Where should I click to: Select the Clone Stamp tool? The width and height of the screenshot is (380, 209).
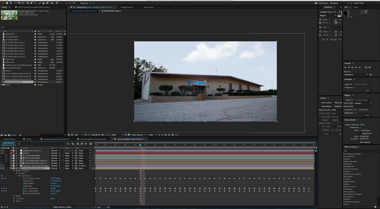[44, 3]
